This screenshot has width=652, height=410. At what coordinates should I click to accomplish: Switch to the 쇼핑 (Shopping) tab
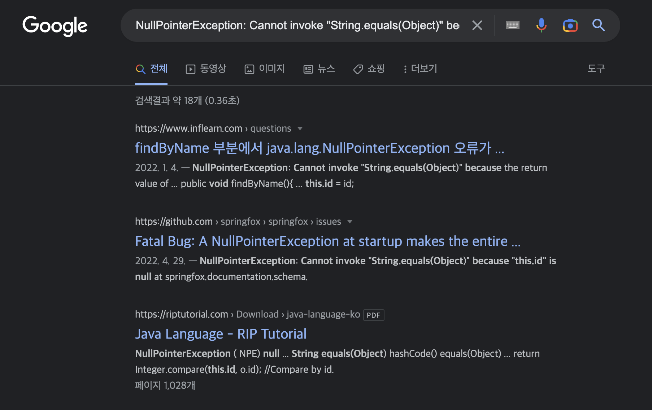point(369,69)
